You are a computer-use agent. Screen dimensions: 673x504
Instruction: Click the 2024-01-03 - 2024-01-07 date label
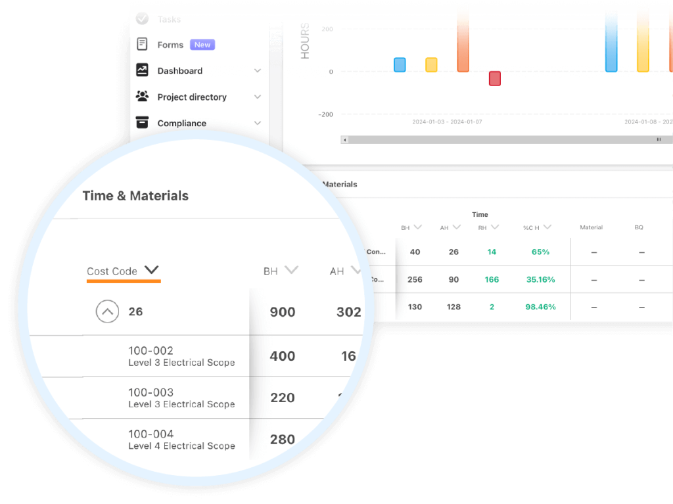[447, 122]
